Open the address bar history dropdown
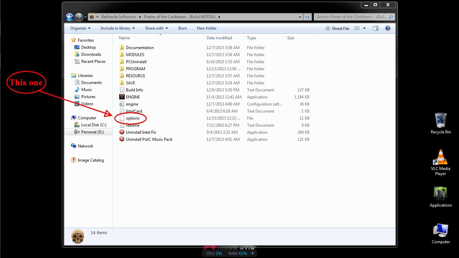Screen dimensions: 459x258 300,17
